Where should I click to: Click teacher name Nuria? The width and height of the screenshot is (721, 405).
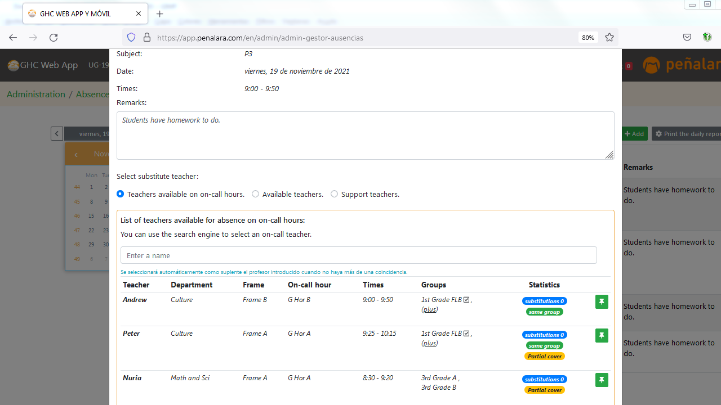point(132,378)
